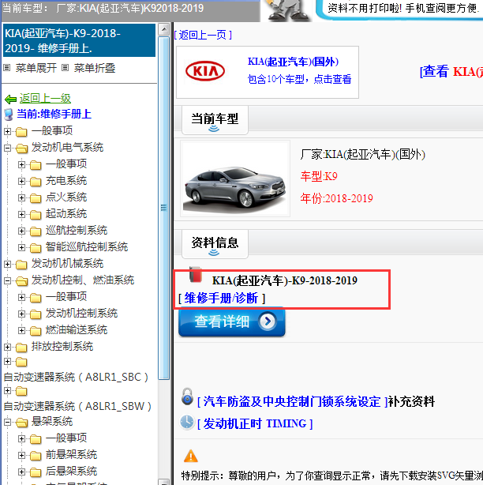Screen dimensions: 483x485
Task: Expand the 后悬架系统 node
Action: 21,472
